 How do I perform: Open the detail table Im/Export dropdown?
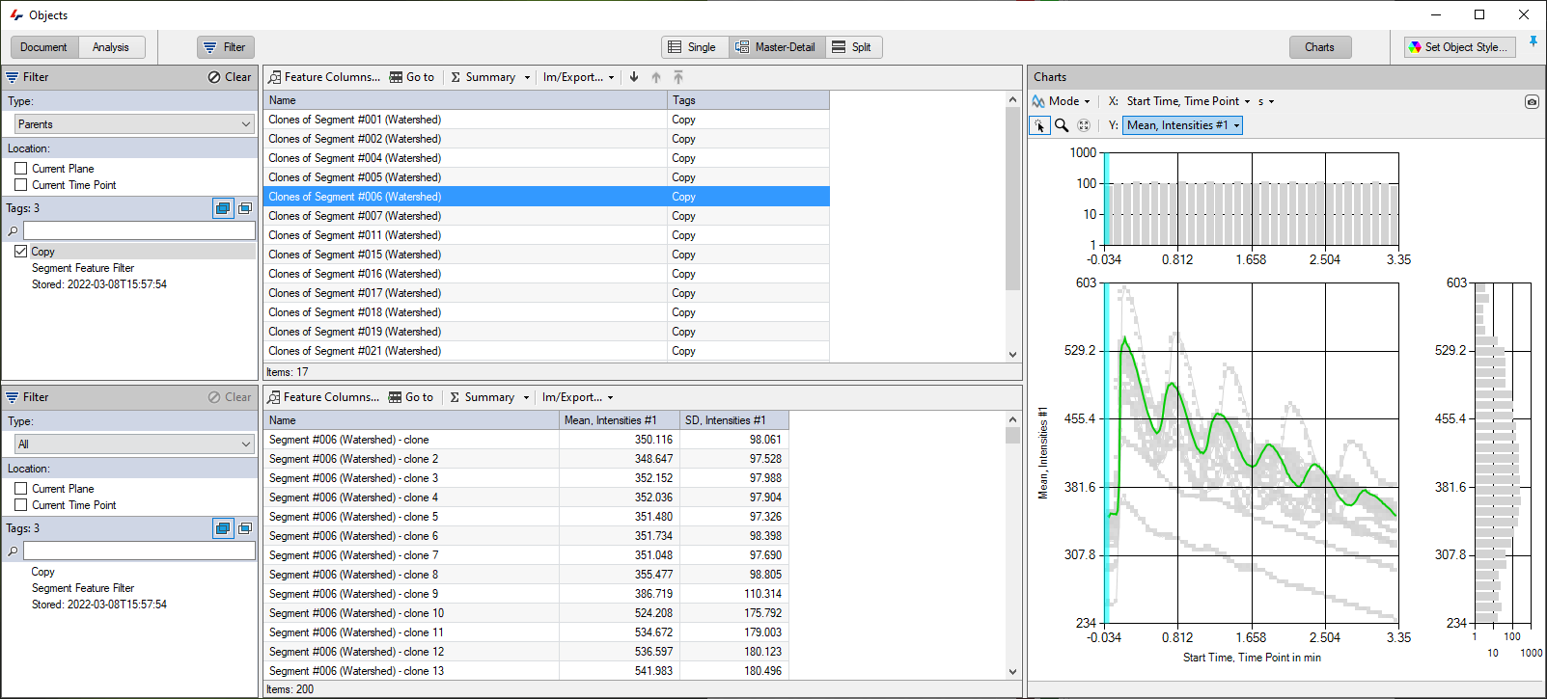pos(577,397)
